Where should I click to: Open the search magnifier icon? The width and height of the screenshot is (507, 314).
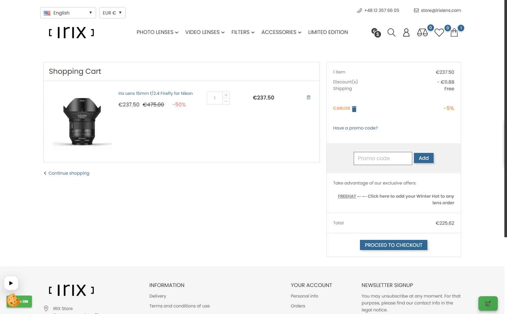391,33
